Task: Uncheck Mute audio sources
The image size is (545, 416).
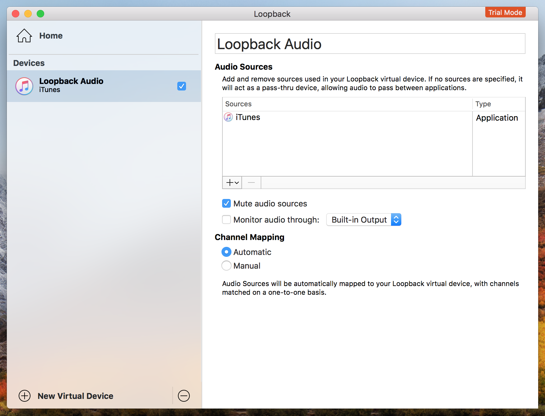Action: coord(226,204)
